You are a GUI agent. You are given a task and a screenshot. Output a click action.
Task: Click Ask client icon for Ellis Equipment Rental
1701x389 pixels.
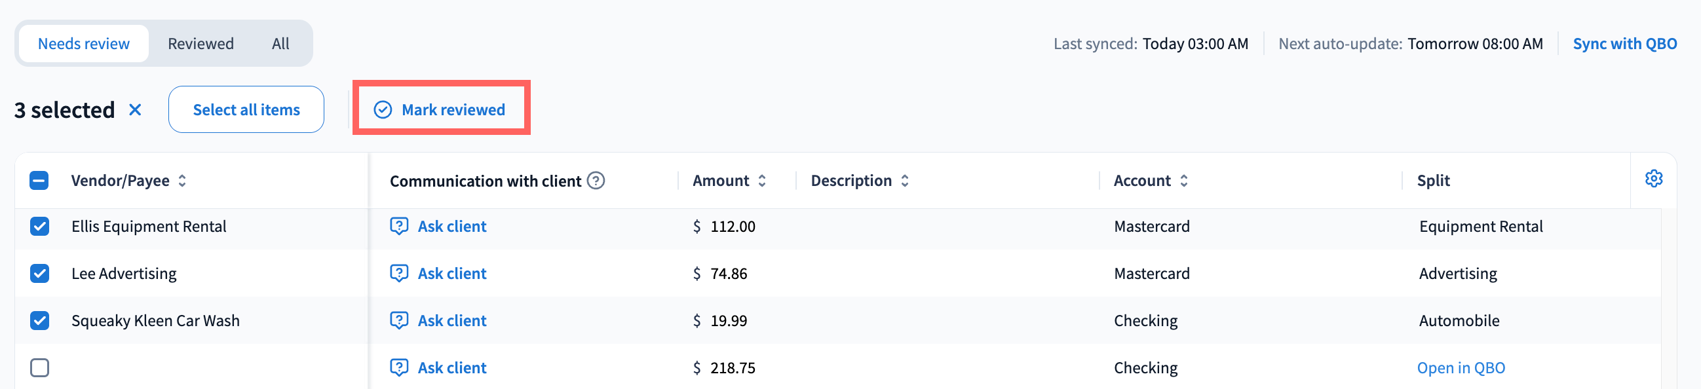[x=399, y=226]
